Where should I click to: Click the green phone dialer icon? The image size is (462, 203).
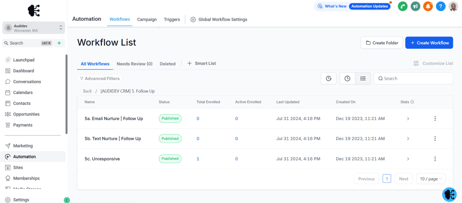(402, 6)
